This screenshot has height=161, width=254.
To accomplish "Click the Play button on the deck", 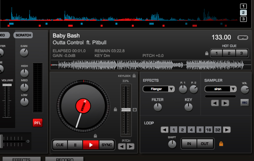I will pyautogui.click(x=91, y=145).
